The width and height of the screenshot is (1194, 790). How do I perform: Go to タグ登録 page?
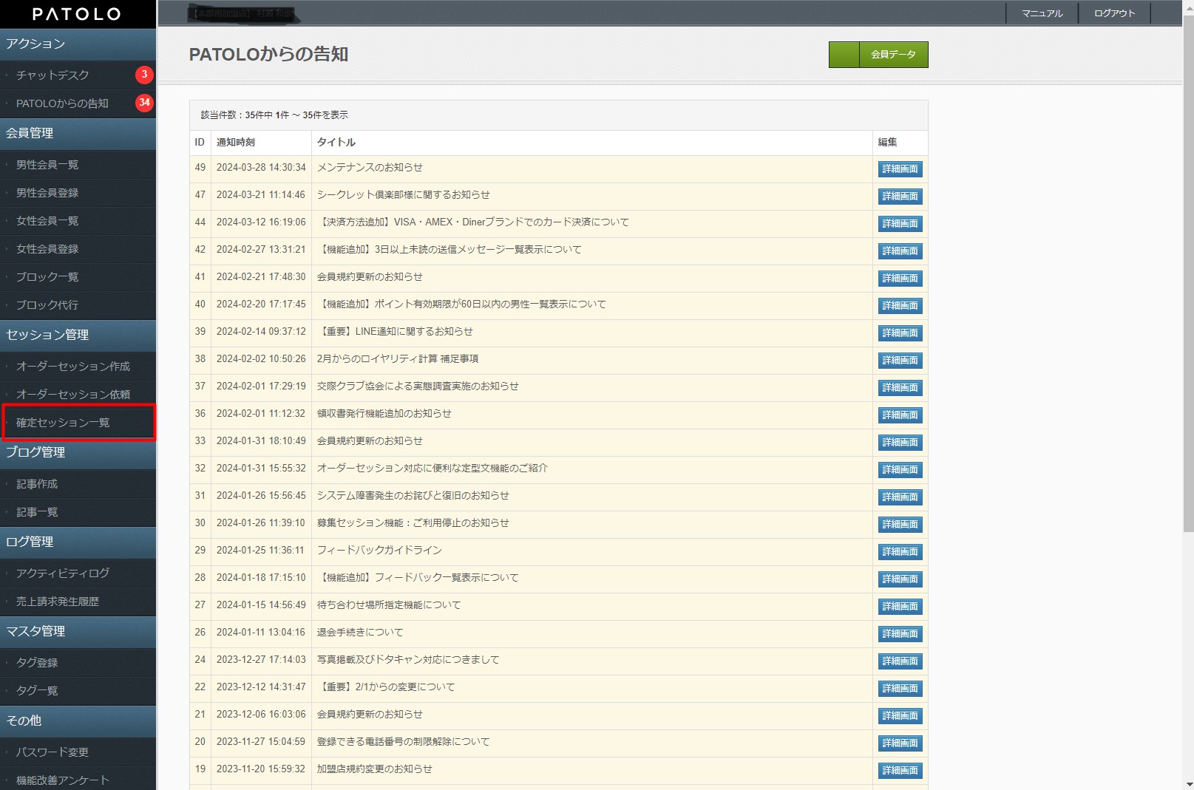coord(78,662)
